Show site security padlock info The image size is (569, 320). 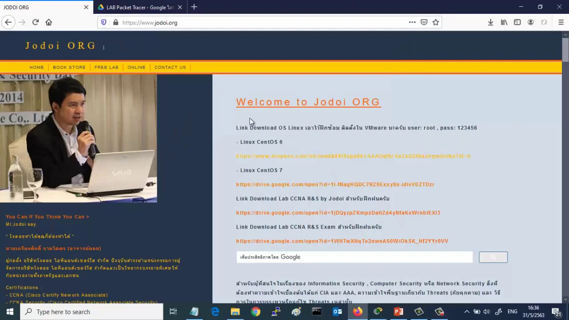tap(116, 22)
